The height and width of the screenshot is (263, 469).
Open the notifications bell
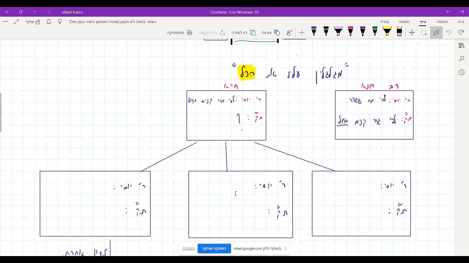pos(49,22)
